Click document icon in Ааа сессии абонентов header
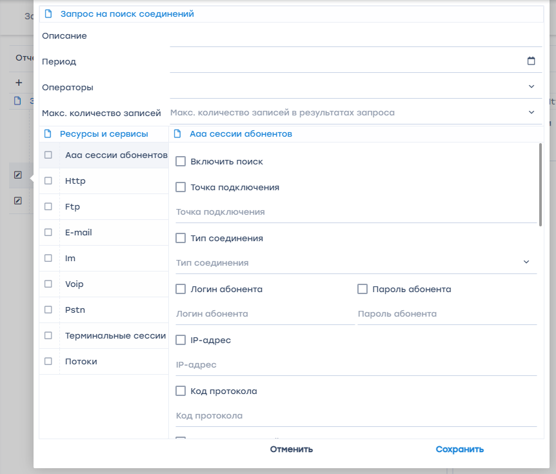The width and height of the screenshot is (556, 474). coord(177,134)
